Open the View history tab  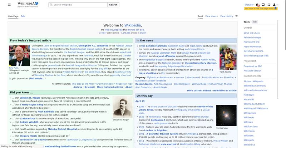(226, 16)
